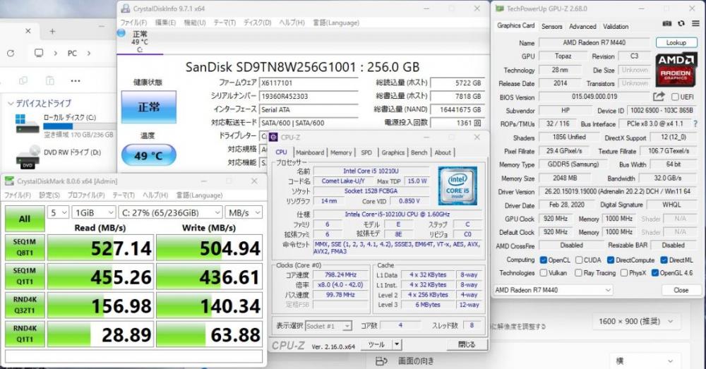Click the PC monitor icon in Explorer address bar

[39, 53]
